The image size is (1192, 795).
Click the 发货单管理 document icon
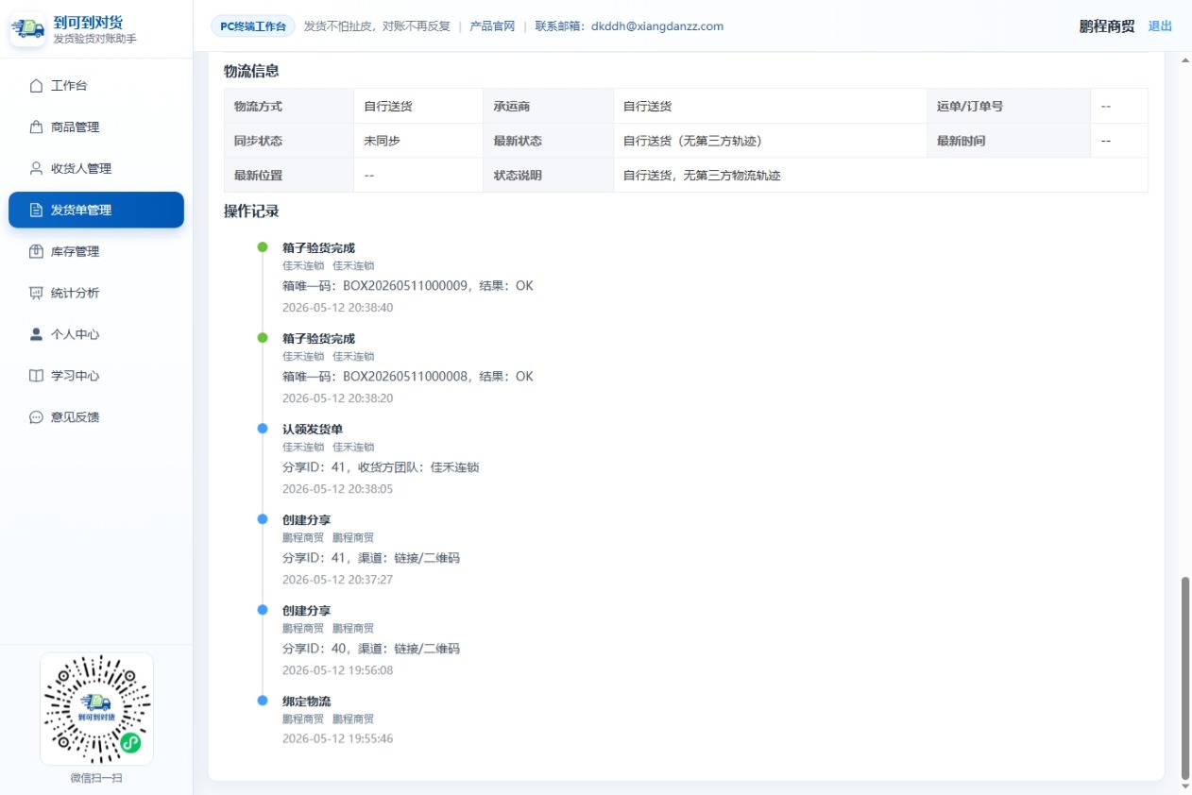tap(37, 211)
